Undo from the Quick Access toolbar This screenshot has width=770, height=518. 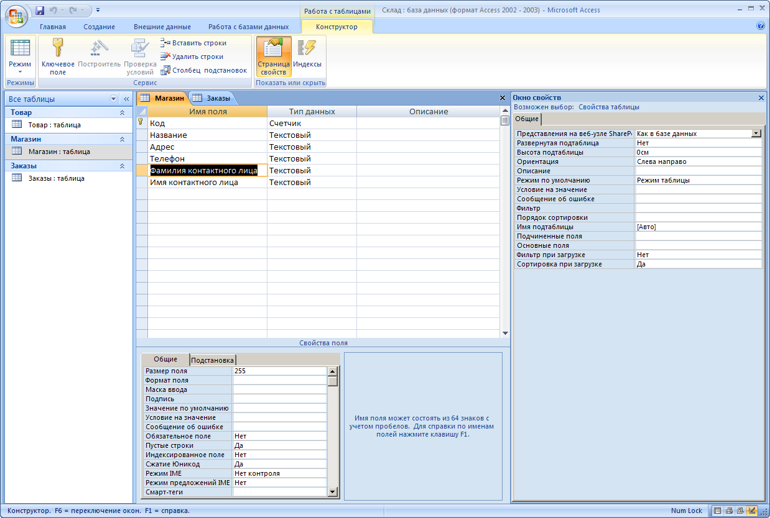point(52,10)
